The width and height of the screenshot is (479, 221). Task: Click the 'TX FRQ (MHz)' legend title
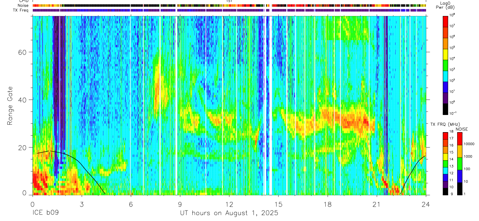445,124
